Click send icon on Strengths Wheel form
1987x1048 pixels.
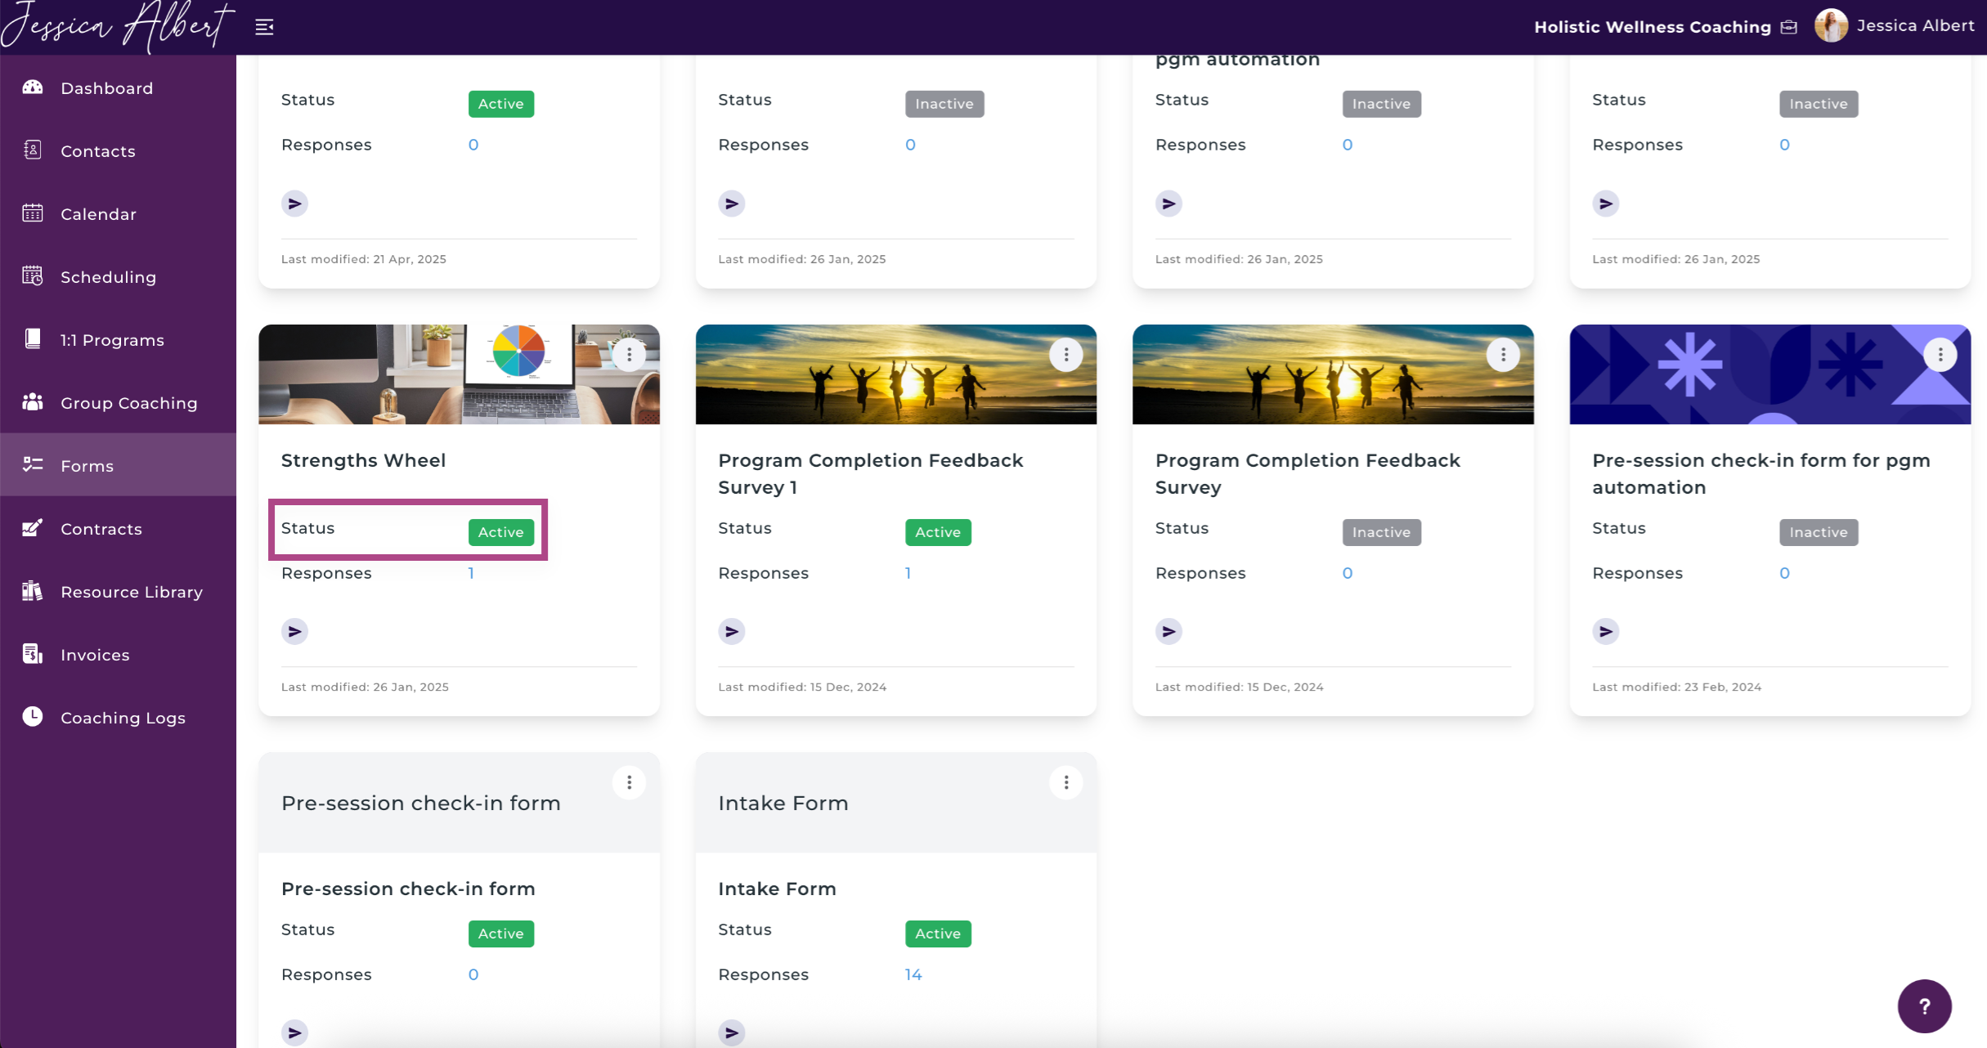pos(294,631)
